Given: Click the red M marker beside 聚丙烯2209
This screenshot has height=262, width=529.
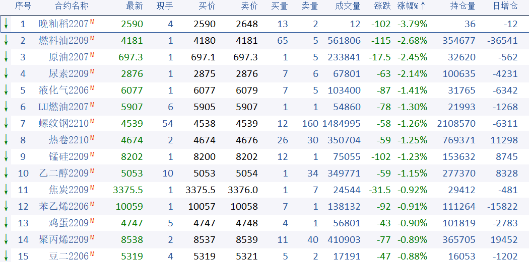Looking at the screenshot, I should (x=92, y=237).
